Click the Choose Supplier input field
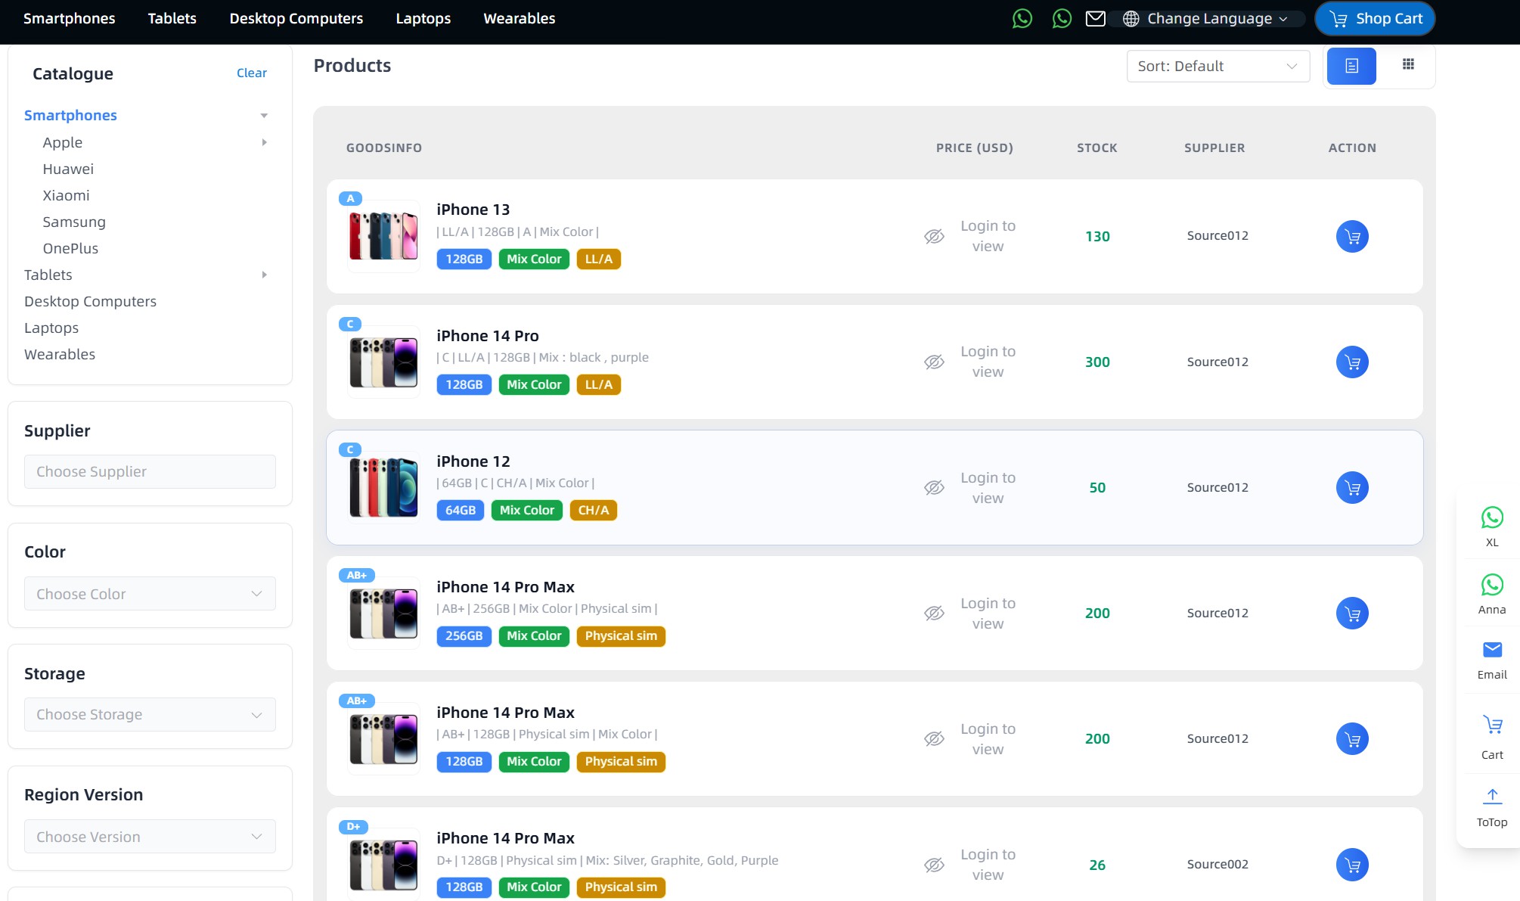The height and width of the screenshot is (901, 1520). point(150,471)
